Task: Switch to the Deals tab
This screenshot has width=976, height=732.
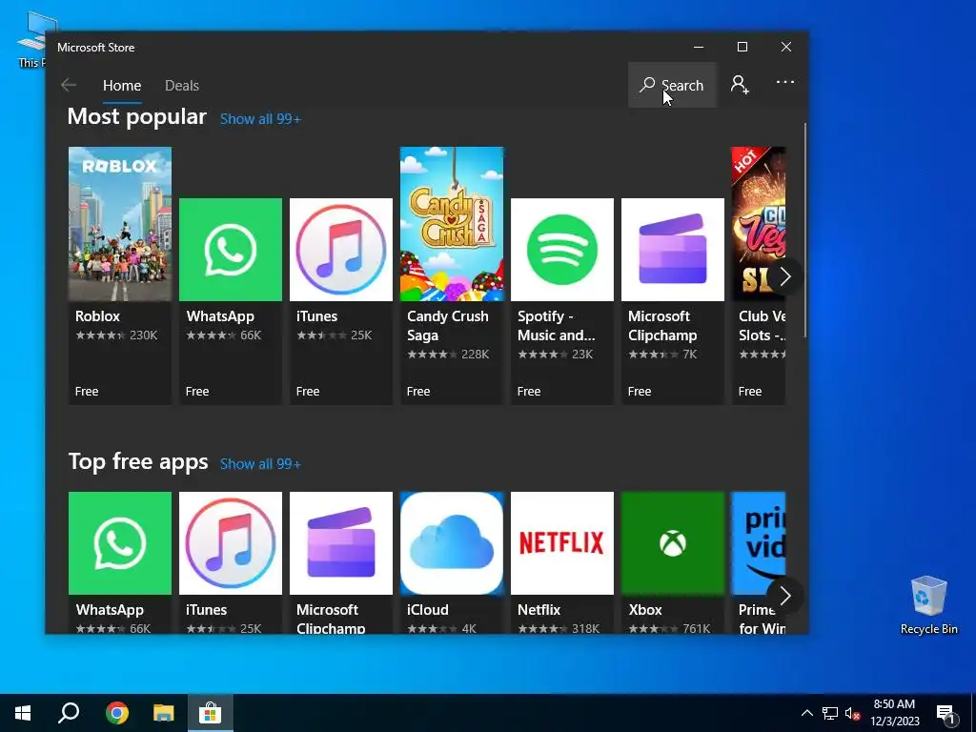Action: pyautogui.click(x=182, y=86)
